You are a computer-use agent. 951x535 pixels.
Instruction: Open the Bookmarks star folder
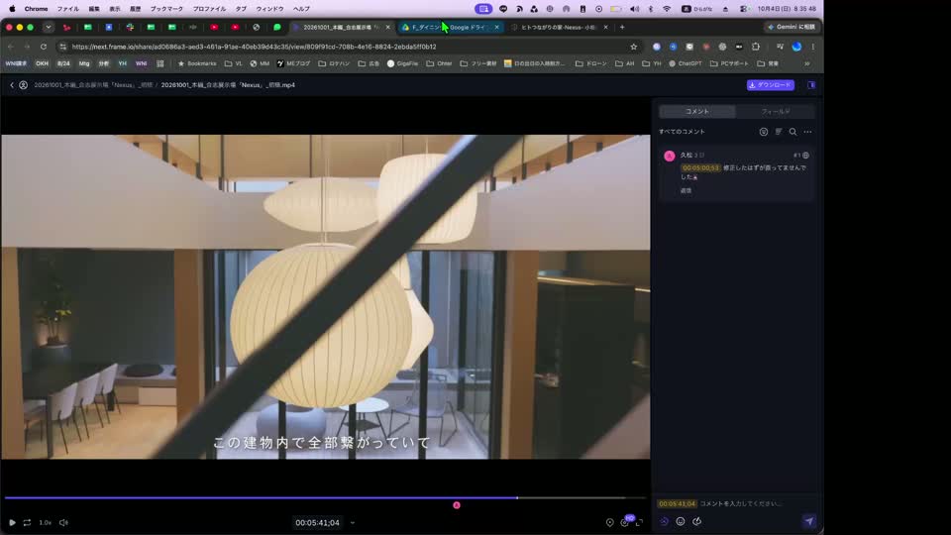pos(196,63)
